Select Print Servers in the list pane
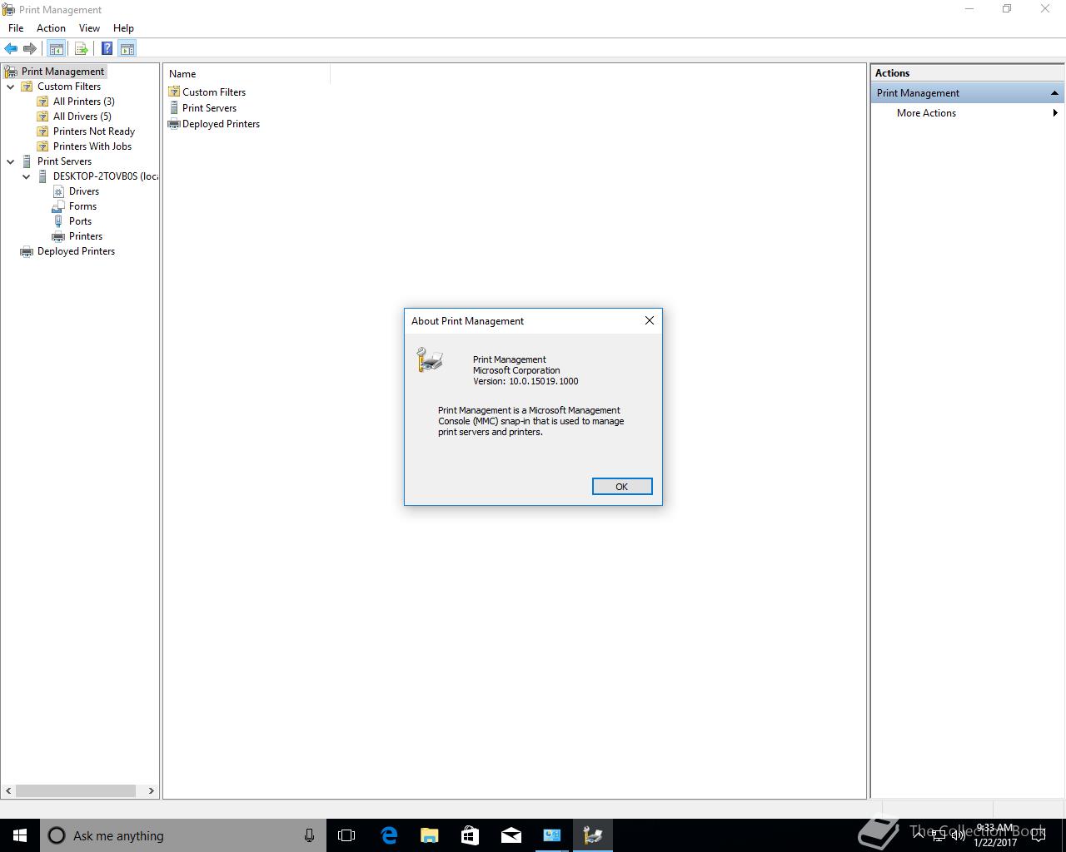Image resolution: width=1066 pixels, height=852 pixels. pyautogui.click(x=209, y=108)
